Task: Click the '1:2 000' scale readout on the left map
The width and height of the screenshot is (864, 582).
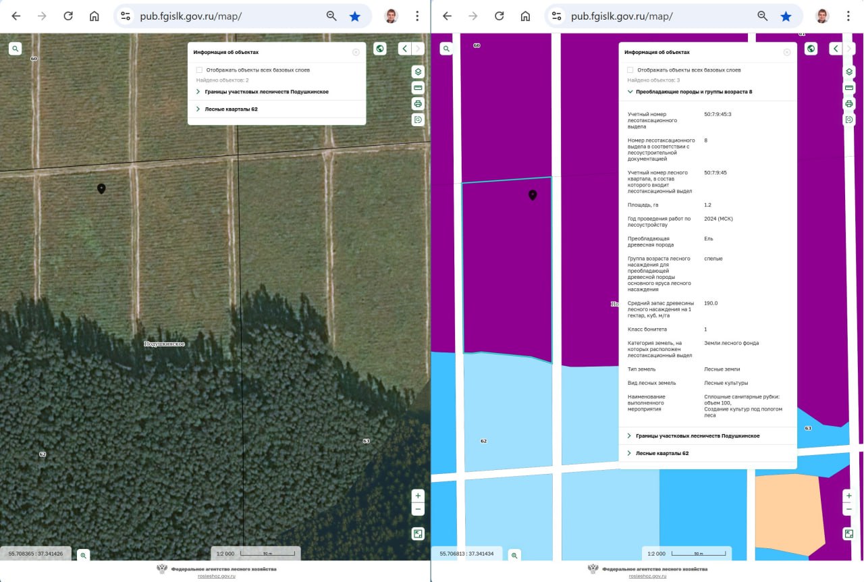Action: tap(225, 554)
